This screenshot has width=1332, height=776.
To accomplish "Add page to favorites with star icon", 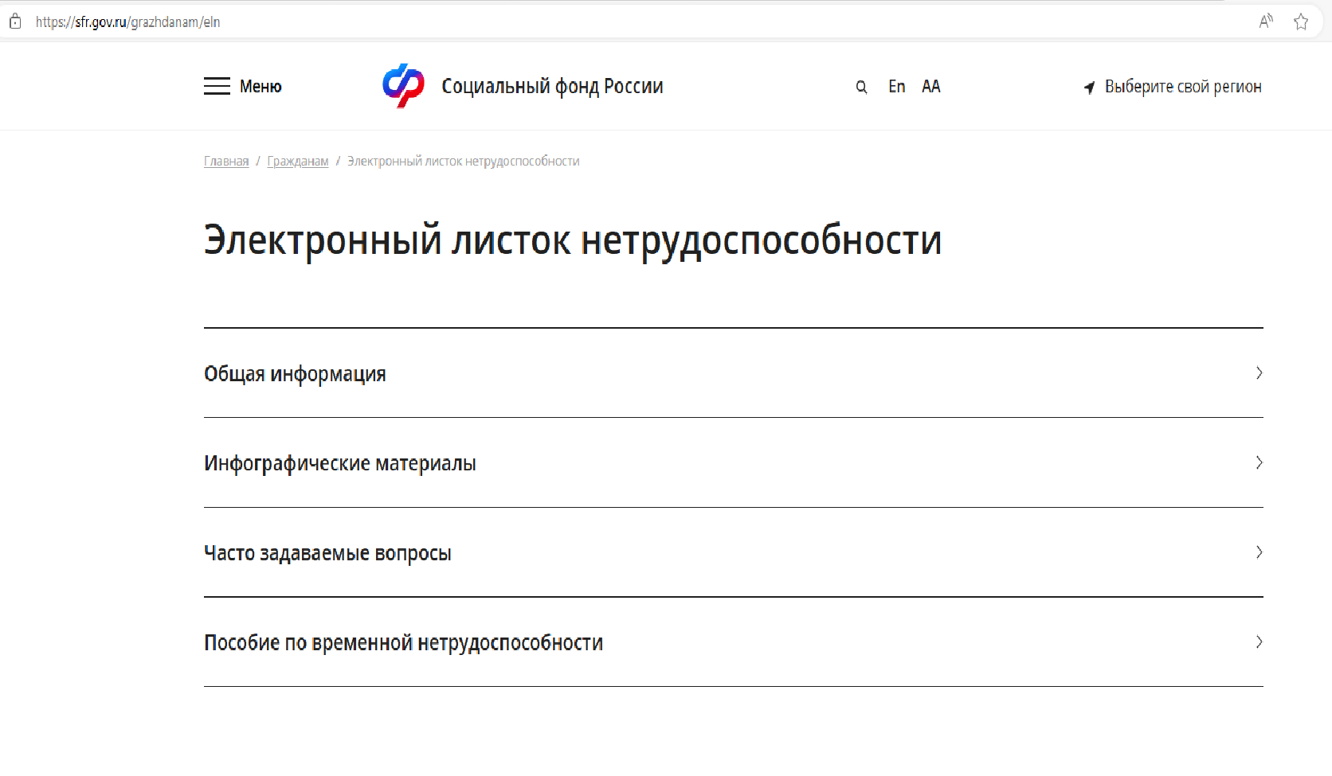I will 1301,21.
